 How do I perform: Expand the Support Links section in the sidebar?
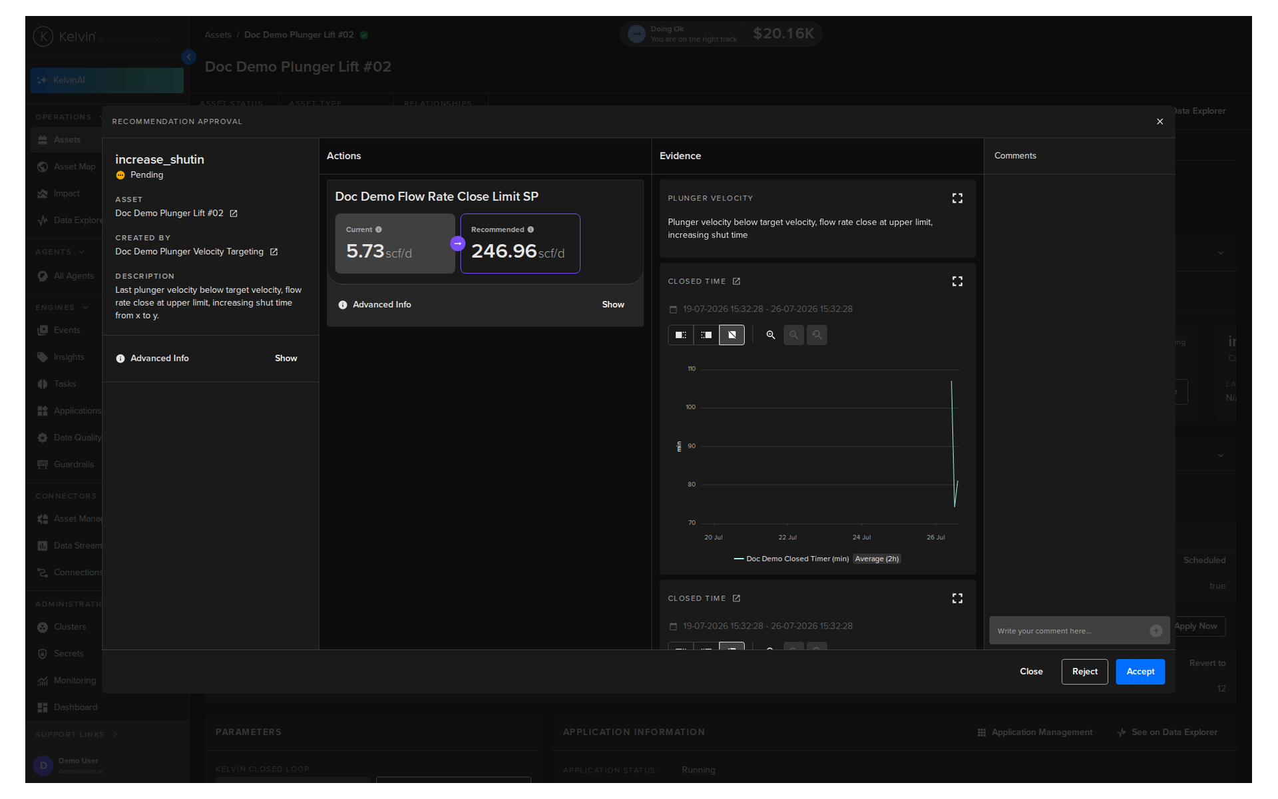(x=77, y=734)
